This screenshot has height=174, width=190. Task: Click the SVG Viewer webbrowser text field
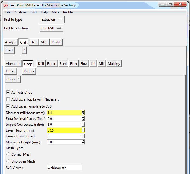[x=65, y=168]
